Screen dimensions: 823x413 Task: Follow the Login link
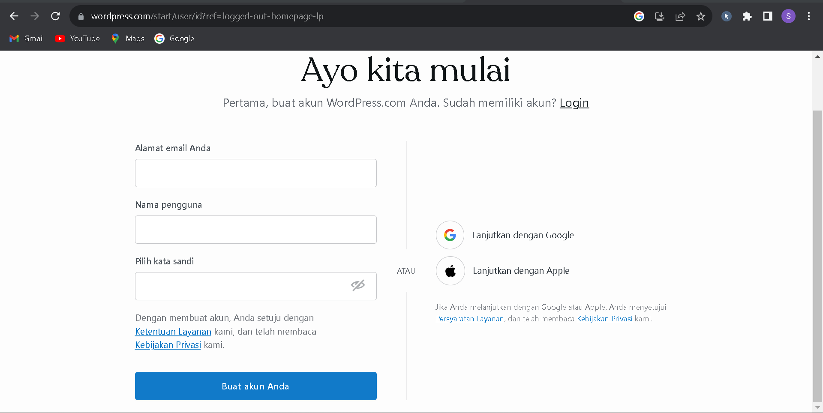tap(574, 103)
